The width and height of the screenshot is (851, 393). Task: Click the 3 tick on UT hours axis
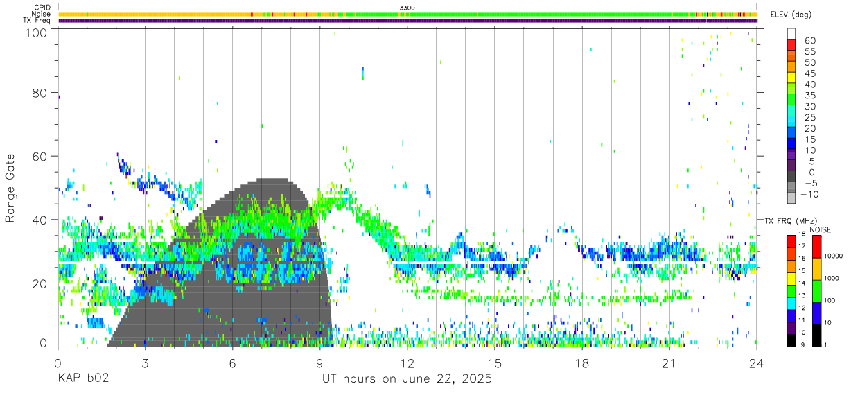coord(146,363)
